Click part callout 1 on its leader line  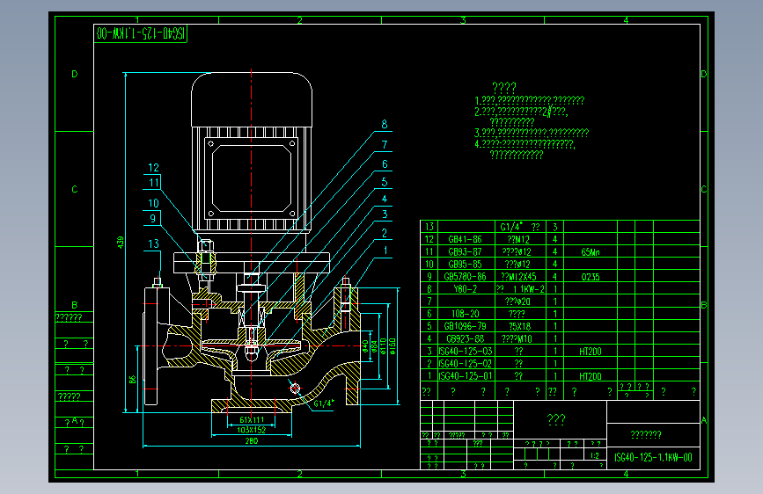click(x=385, y=251)
